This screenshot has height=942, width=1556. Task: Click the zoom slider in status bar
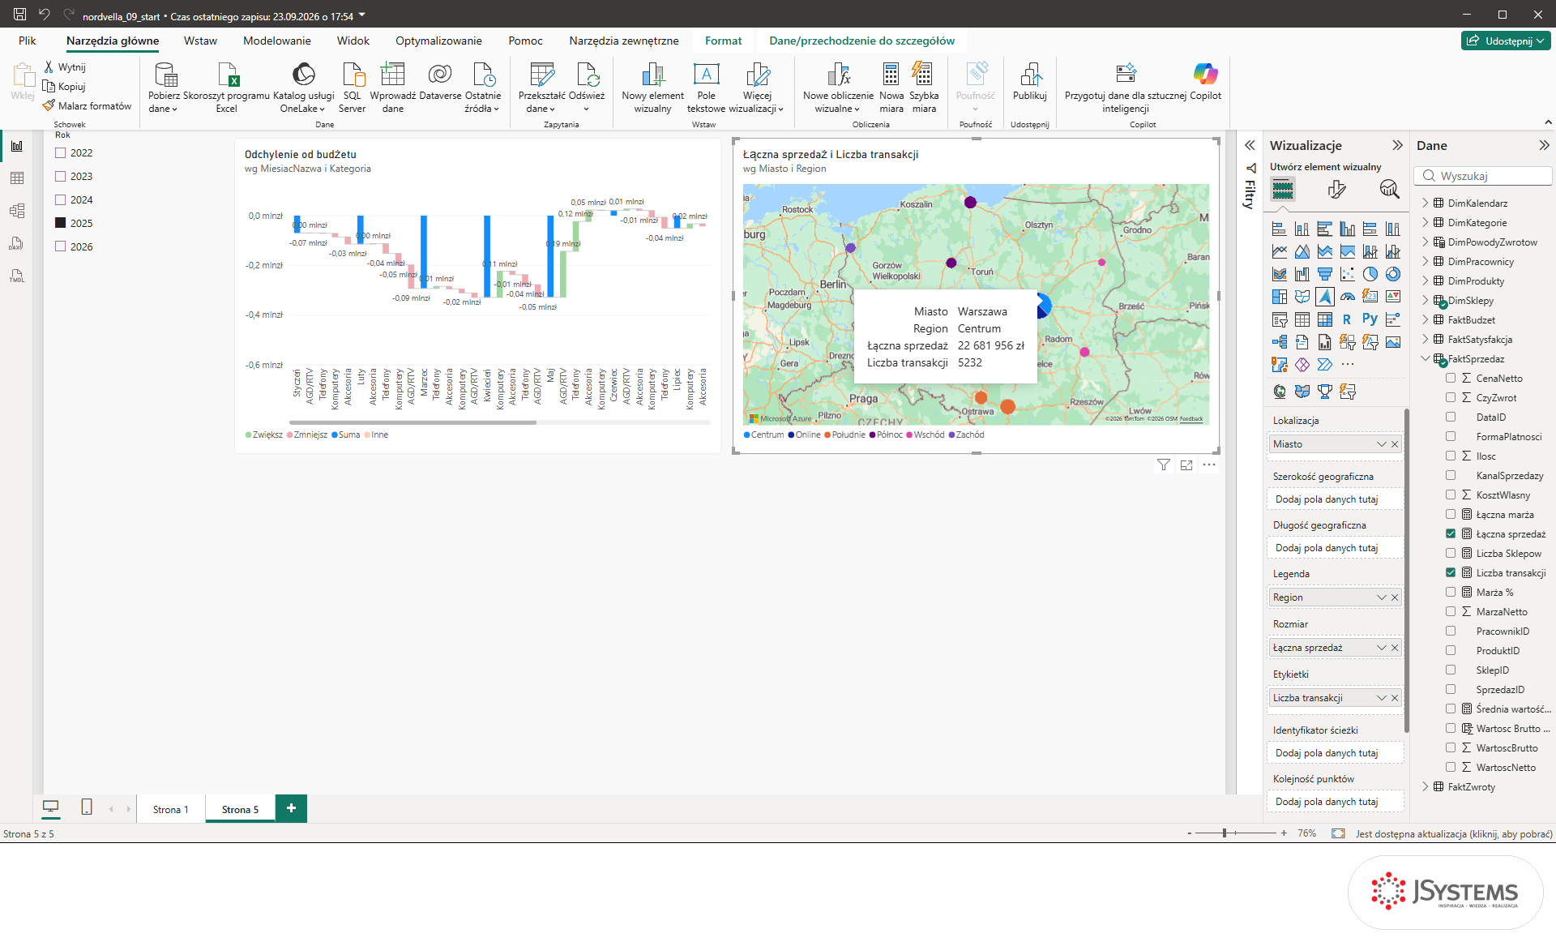click(x=1235, y=833)
